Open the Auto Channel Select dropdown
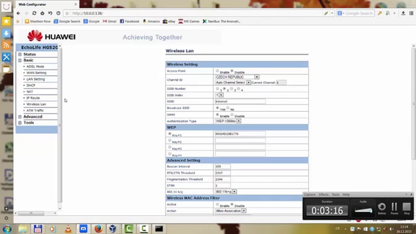The height and width of the screenshot is (234, 416). [233, 83]
